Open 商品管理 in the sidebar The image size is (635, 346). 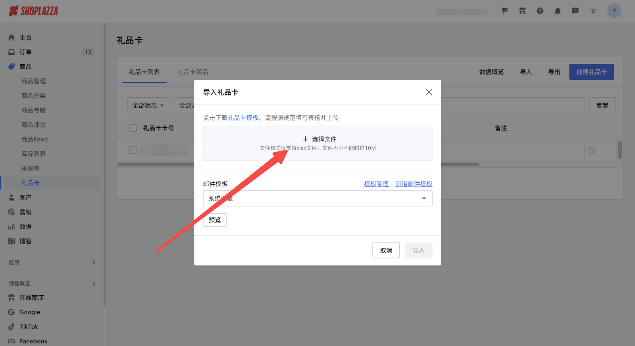(33, 81)
